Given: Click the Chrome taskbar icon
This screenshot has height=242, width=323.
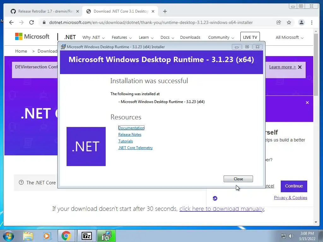Looking at the screenshot, I should coord(66,236).
